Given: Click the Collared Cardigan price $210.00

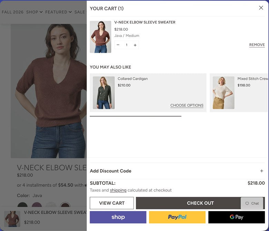Looking at the screenshot, I should pos(124,85).
